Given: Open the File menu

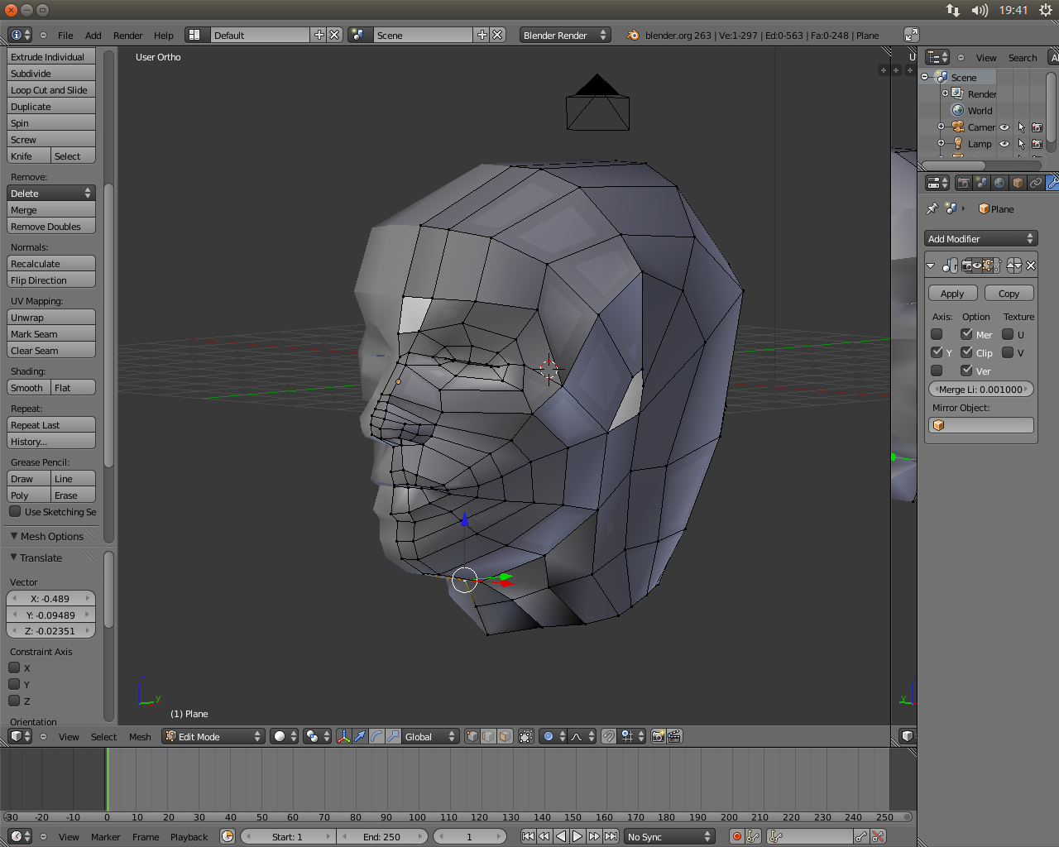Looking at the screenshot, I should click(65, 36).
